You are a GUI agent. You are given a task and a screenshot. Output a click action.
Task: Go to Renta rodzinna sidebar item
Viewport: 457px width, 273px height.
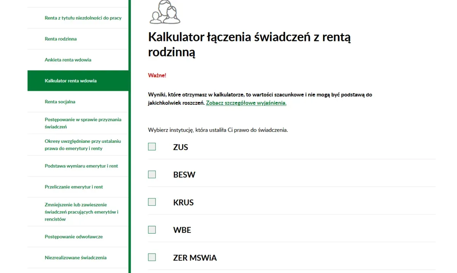[x=61, y=39]
